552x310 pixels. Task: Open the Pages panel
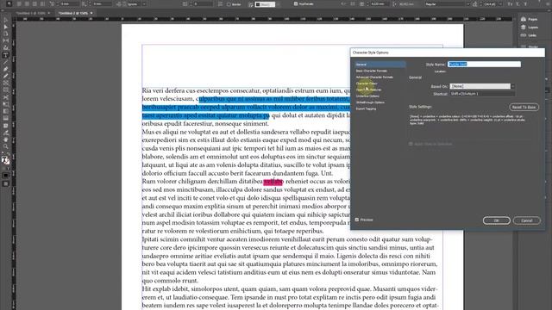[x=529, y=19]
